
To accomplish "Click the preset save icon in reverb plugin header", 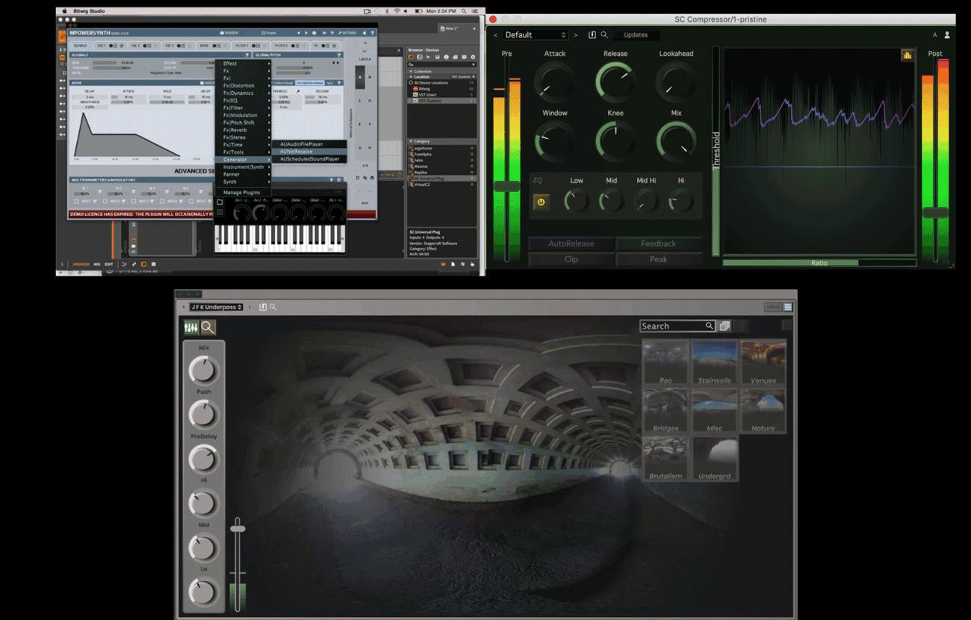I will click(263, 307).
